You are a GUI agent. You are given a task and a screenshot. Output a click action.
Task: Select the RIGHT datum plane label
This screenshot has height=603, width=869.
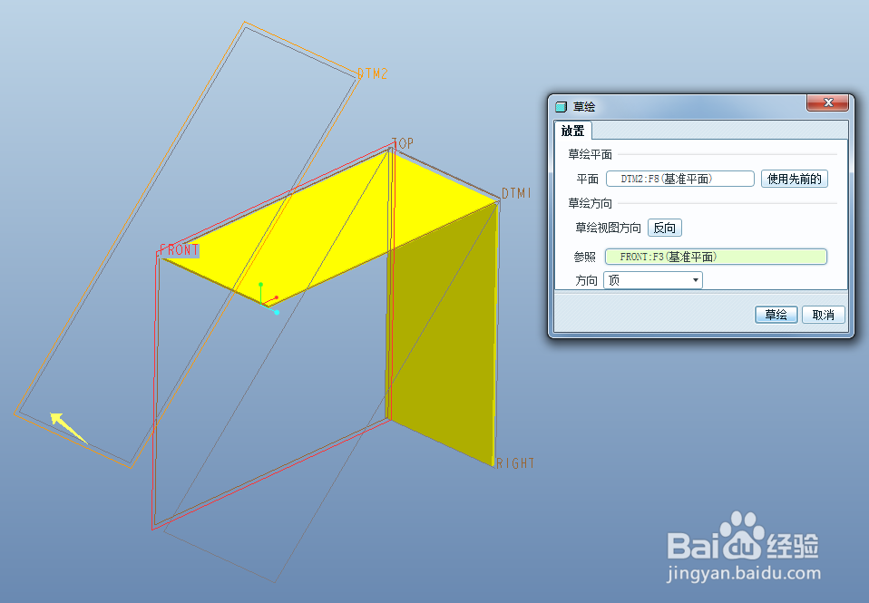click(x=515, y=463)
